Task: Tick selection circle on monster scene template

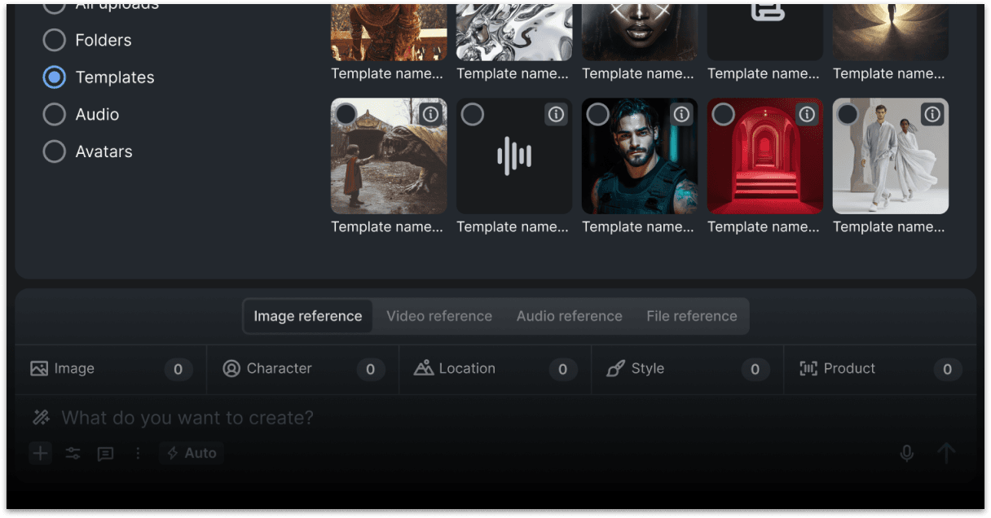Action: pos(346,114)
